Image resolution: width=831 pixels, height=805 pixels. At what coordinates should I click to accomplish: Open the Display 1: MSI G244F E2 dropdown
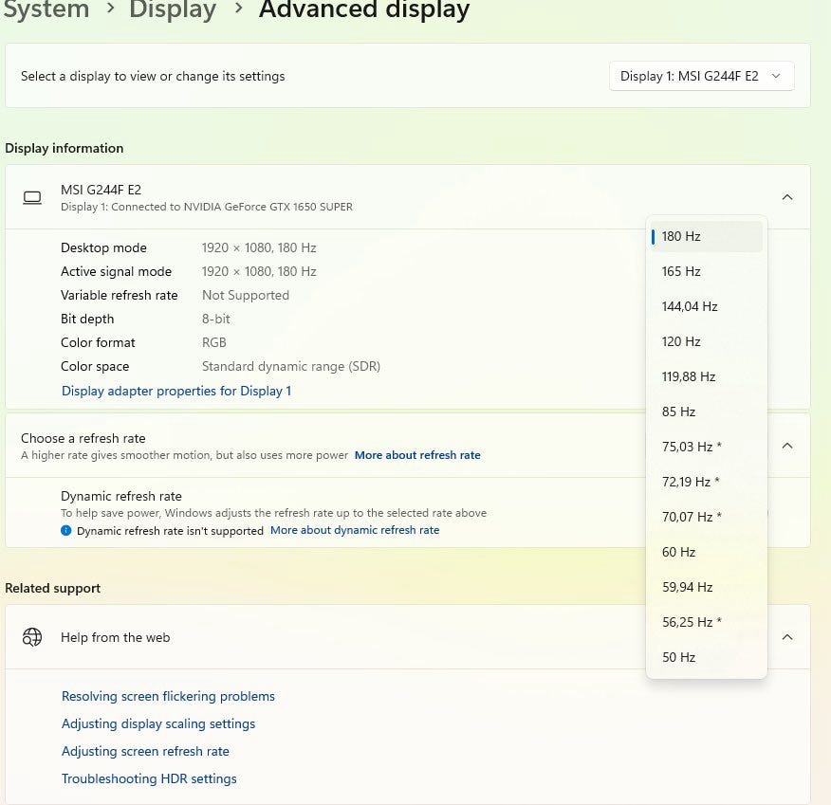coord(701,76)
